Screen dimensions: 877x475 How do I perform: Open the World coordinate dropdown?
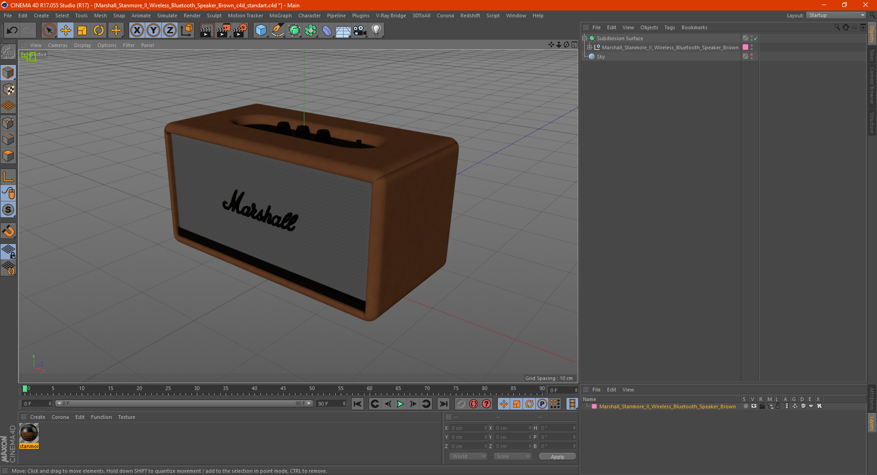pyautogui.click(x=468, y=456)
